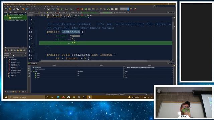
Task: Switch to the Test Results tab
Action: (74, 13)
